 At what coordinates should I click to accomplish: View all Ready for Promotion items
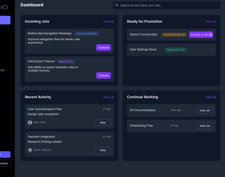click(x=210, y=22)
